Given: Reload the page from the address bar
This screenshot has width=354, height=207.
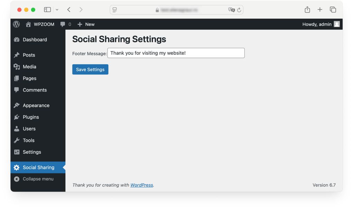Looking at the screenshot, I should coord(239,10).
